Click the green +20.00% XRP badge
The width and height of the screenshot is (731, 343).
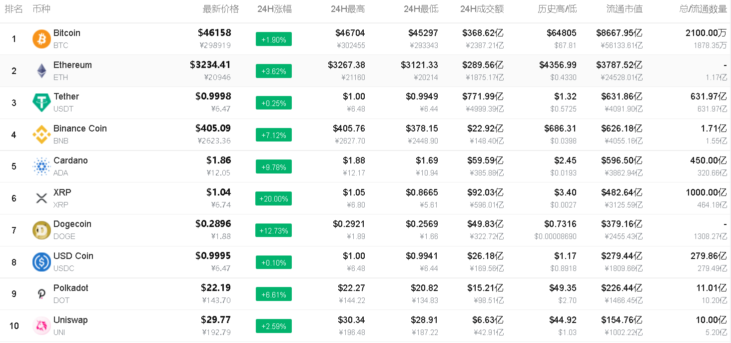273,198
